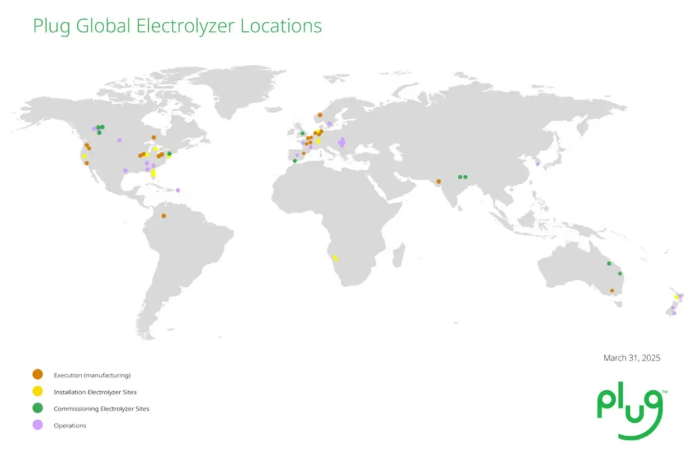Click the March 31, 2025 date text
This screenshot has height=462, width=693.
tap(631, 358)
